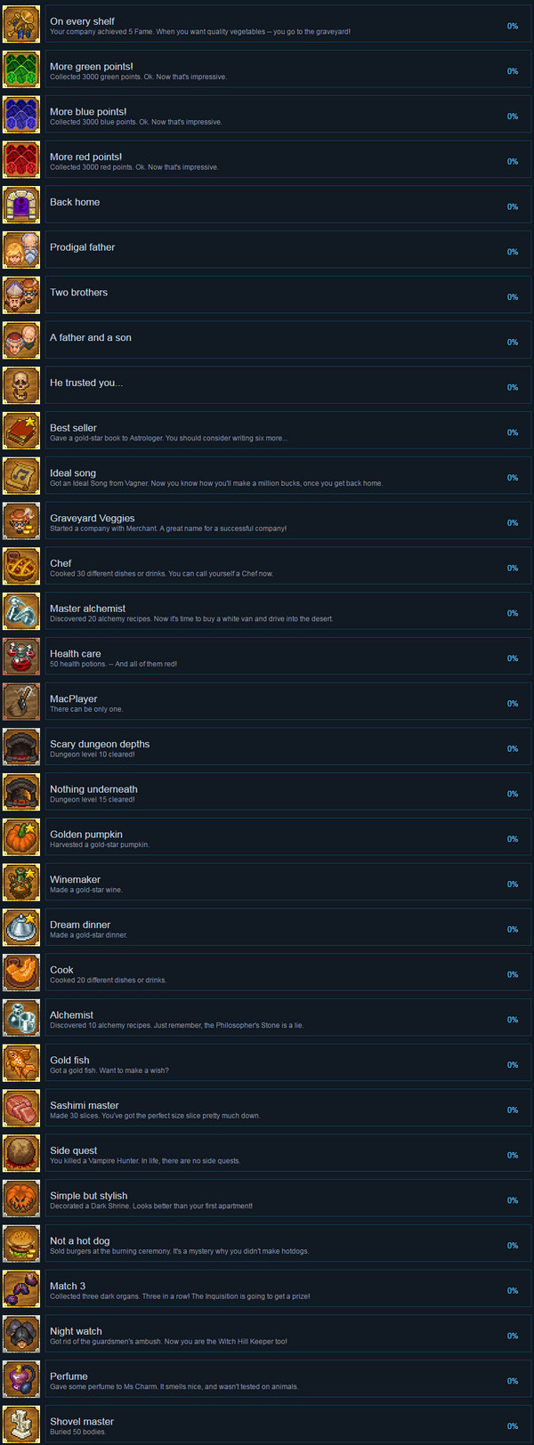Click the Golden pumpkin icon
Image resolution: width=534 pixels, height=1445 pixels.
[x=21, y=838]
